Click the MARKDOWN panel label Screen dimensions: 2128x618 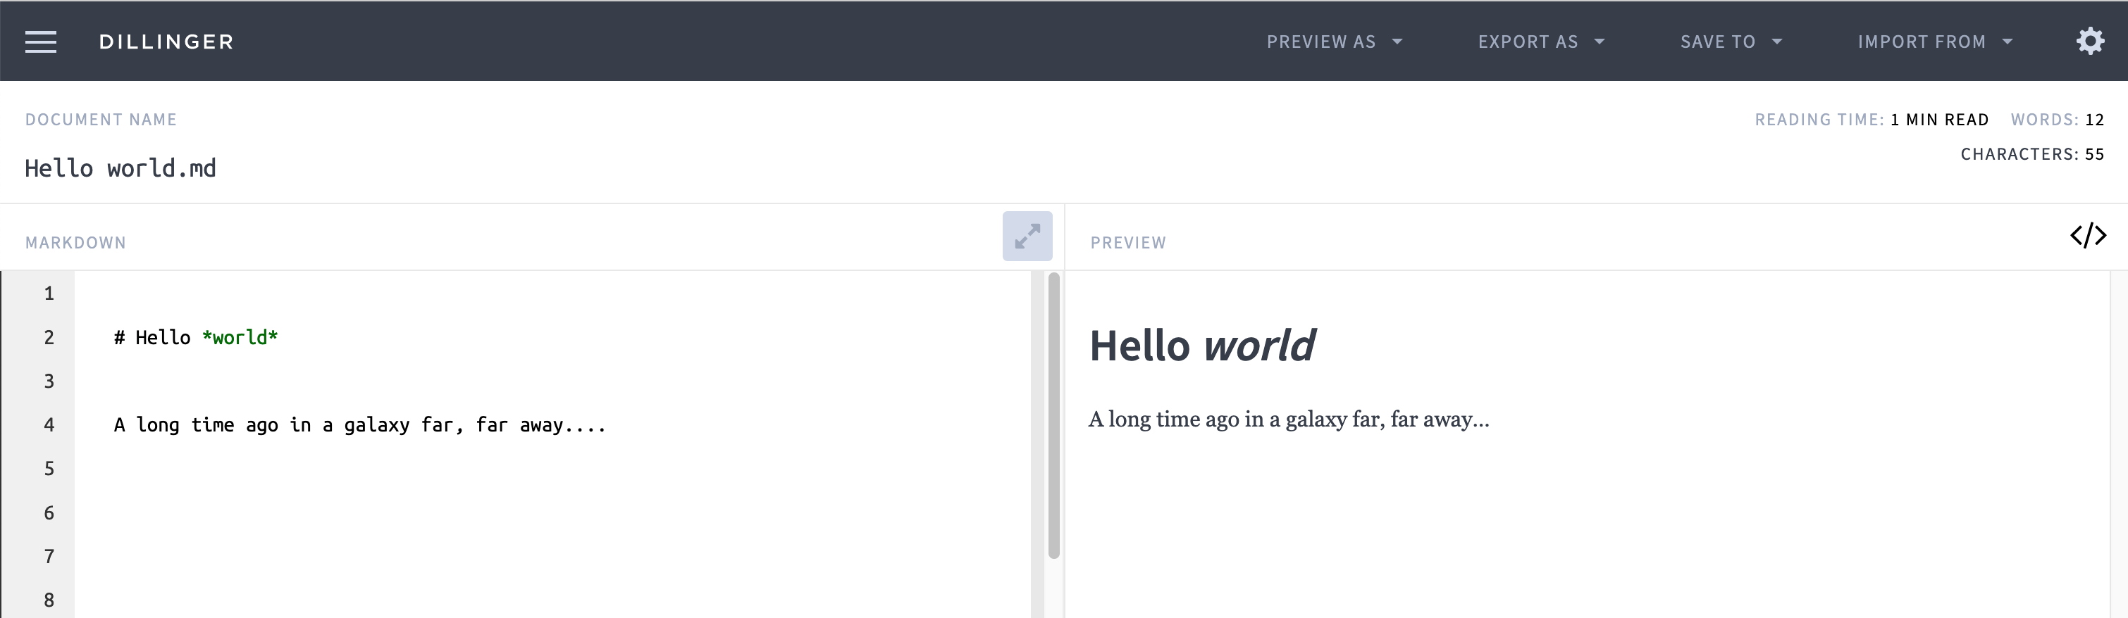point(75,243)
